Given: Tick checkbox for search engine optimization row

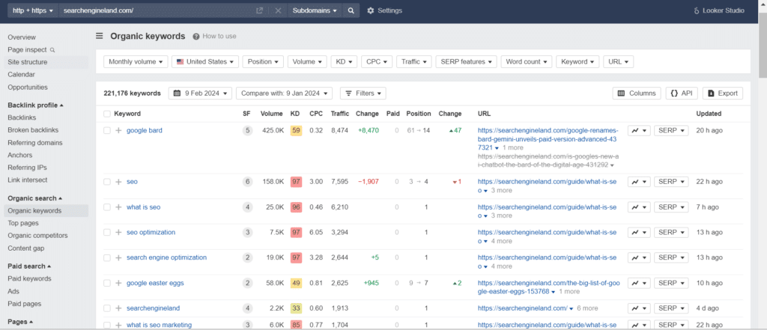Looking at the screenshot, I should [107, 257].
